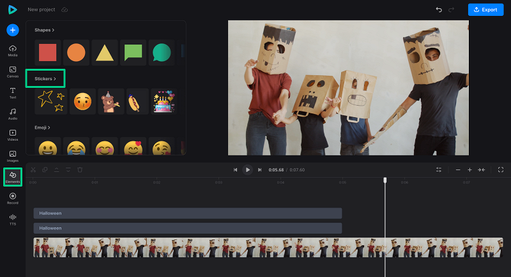511x277 pixels.
Task: Expand the Shapes category
Action: pyautogui.click(x=44, y=30)
